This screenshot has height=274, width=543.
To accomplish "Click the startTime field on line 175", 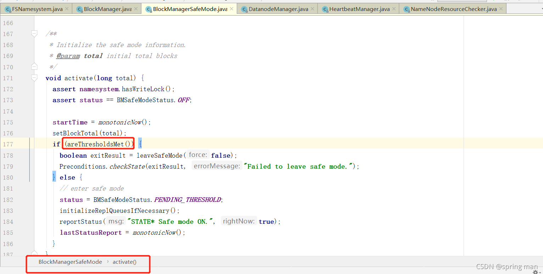I will pos(70,122).
